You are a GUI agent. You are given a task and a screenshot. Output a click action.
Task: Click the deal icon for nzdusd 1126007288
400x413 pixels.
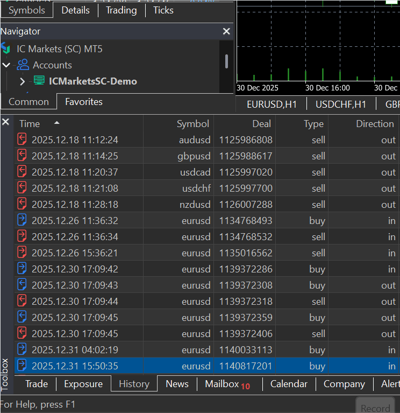tap(22, 204)
